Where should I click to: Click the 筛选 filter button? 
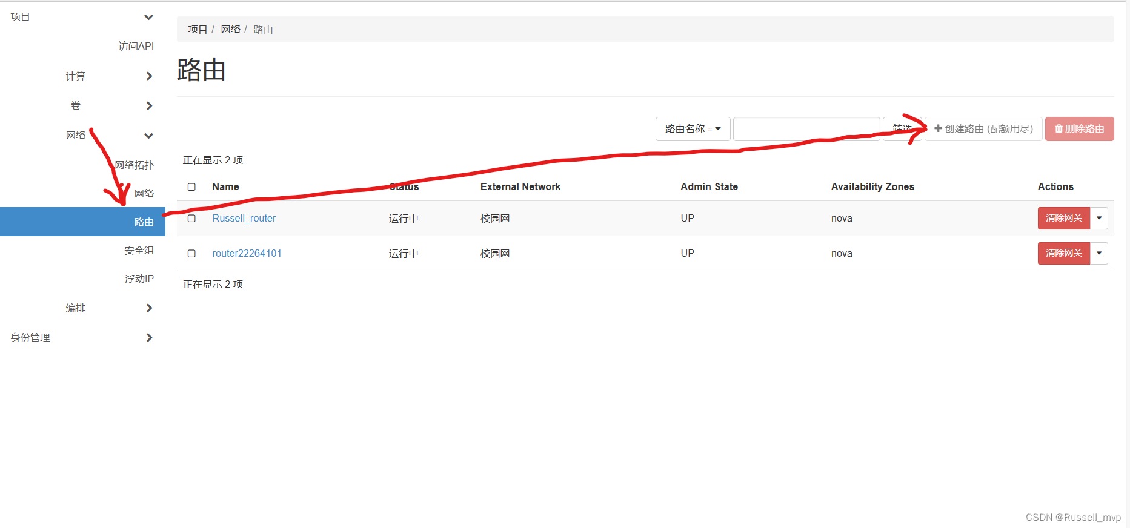point(902,129)
